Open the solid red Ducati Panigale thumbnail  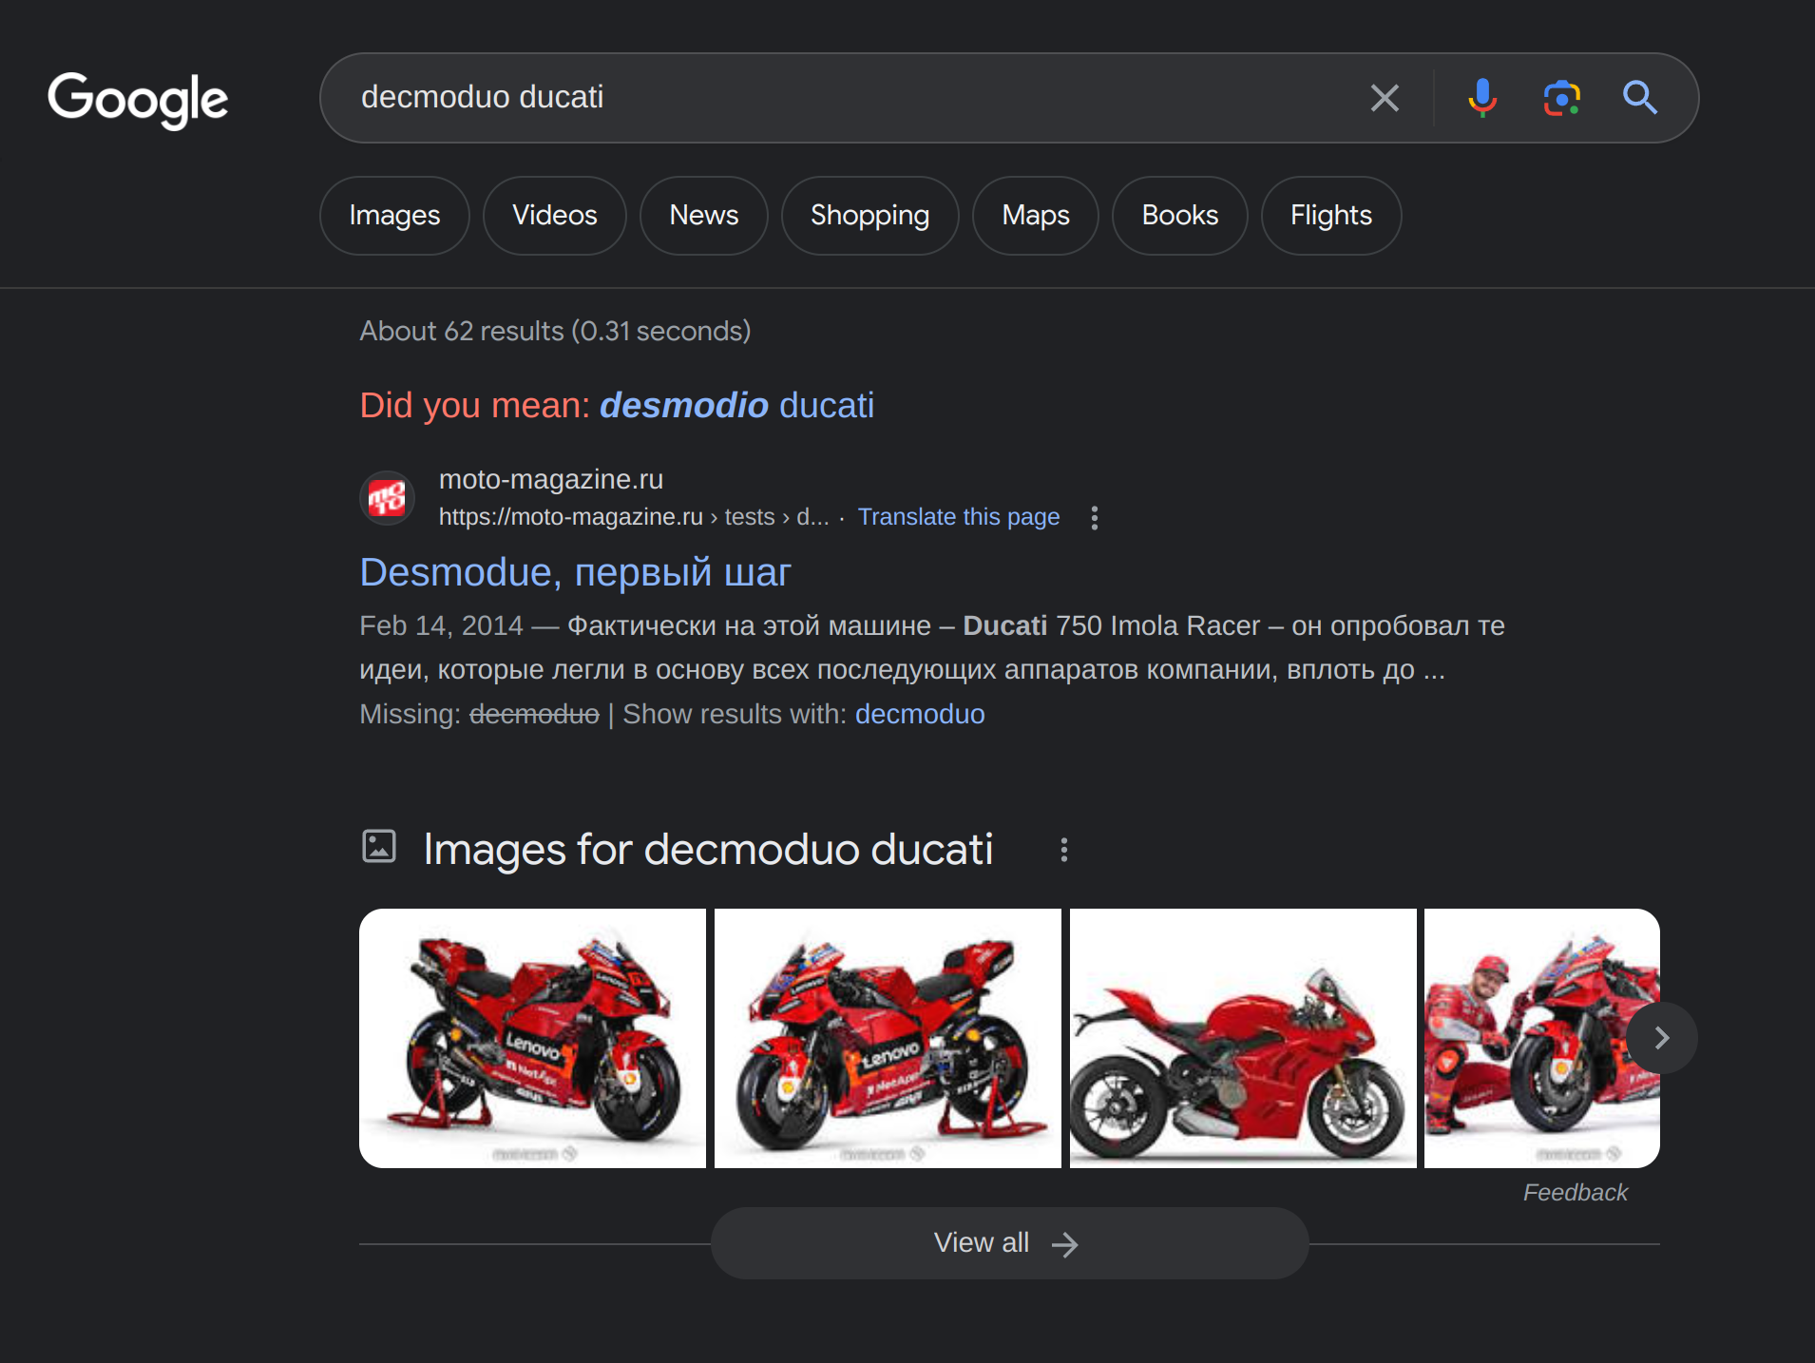(1242, 1038)
